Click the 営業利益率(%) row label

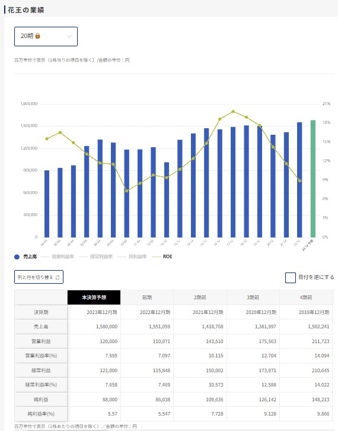coord(41,356)
